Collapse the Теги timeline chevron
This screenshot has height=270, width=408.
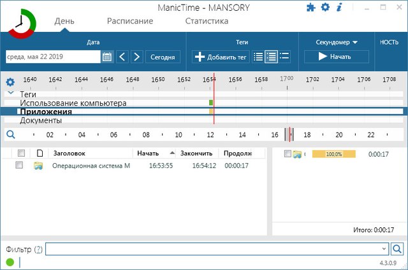[10, 94]
